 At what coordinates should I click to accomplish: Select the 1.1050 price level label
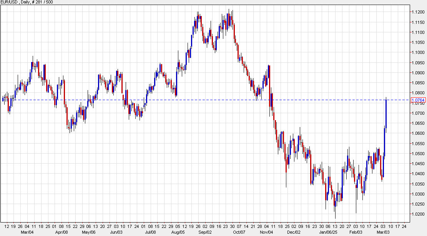(x=418, y=42)
